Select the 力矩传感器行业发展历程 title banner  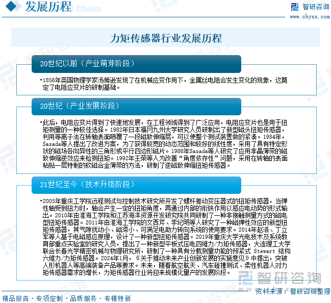click(165, 38)
